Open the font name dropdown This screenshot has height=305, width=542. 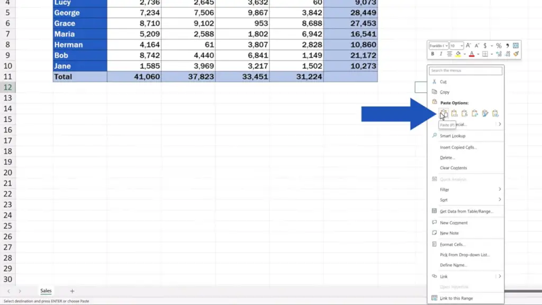(x=439, y=46)
